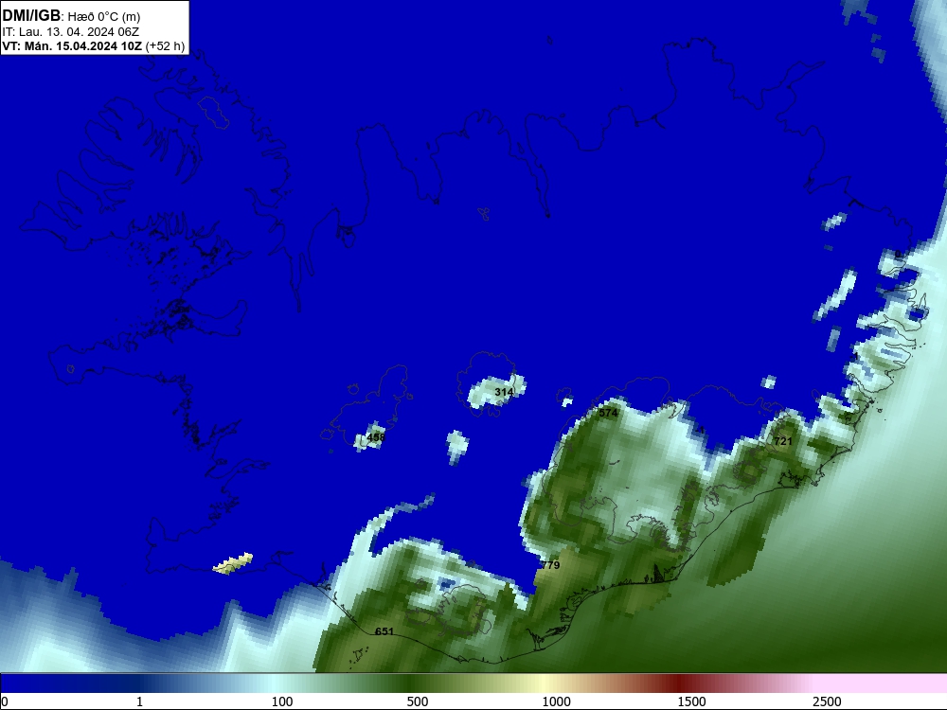Click the map value 574
The width and height of the screenshot is (947, 710).
pos(608,413)
